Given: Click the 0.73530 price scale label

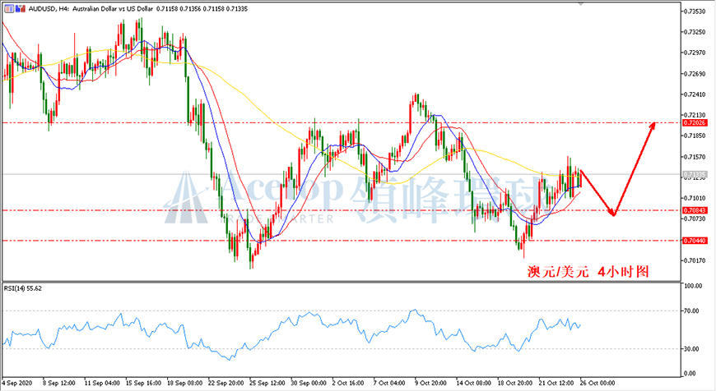Looking at the screenshot, I should [x=695, y=11].
